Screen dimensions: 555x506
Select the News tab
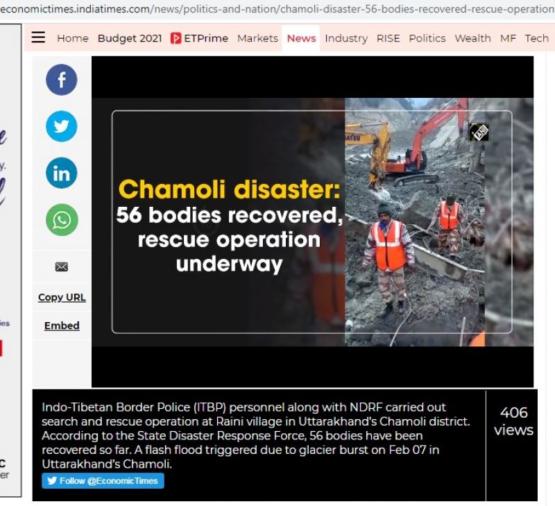pos(301,38)
